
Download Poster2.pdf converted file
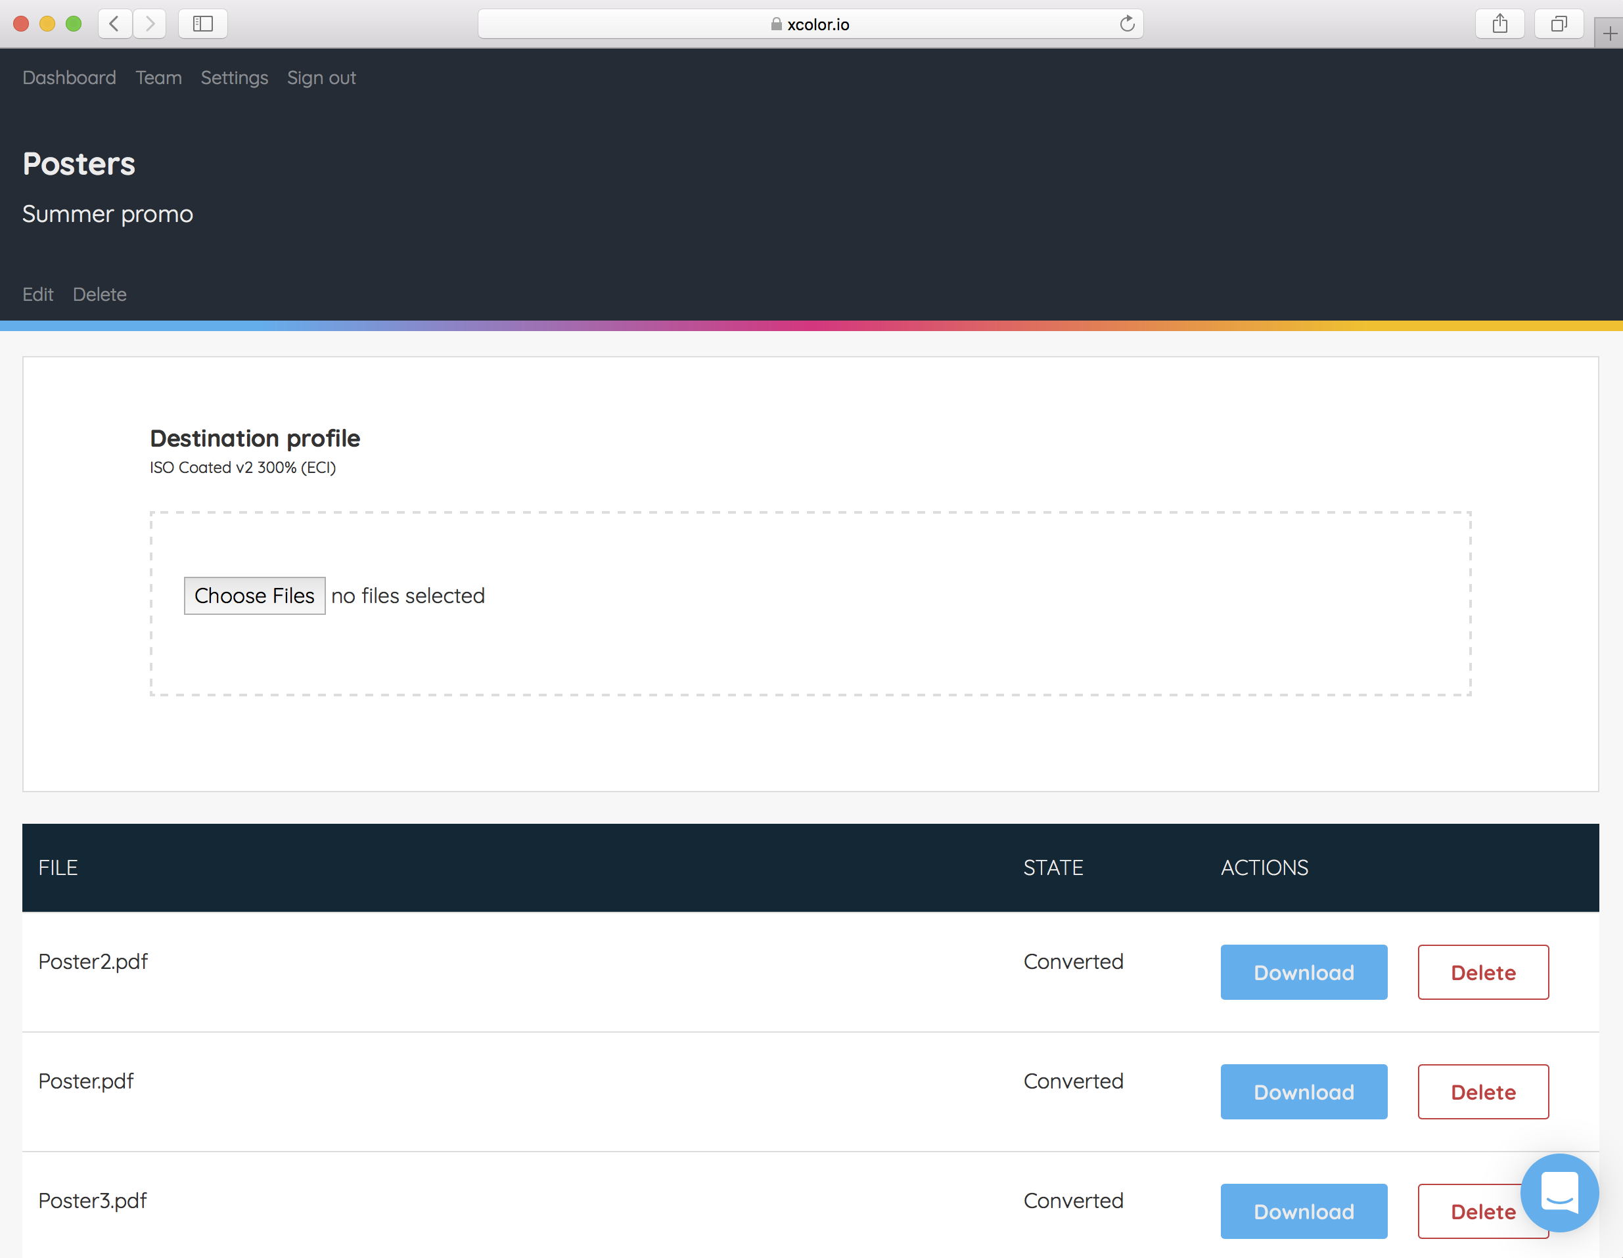click(1303, 972)
